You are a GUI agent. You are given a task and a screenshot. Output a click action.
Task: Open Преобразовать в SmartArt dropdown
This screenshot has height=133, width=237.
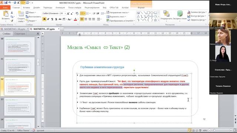[x=120, y=21]
